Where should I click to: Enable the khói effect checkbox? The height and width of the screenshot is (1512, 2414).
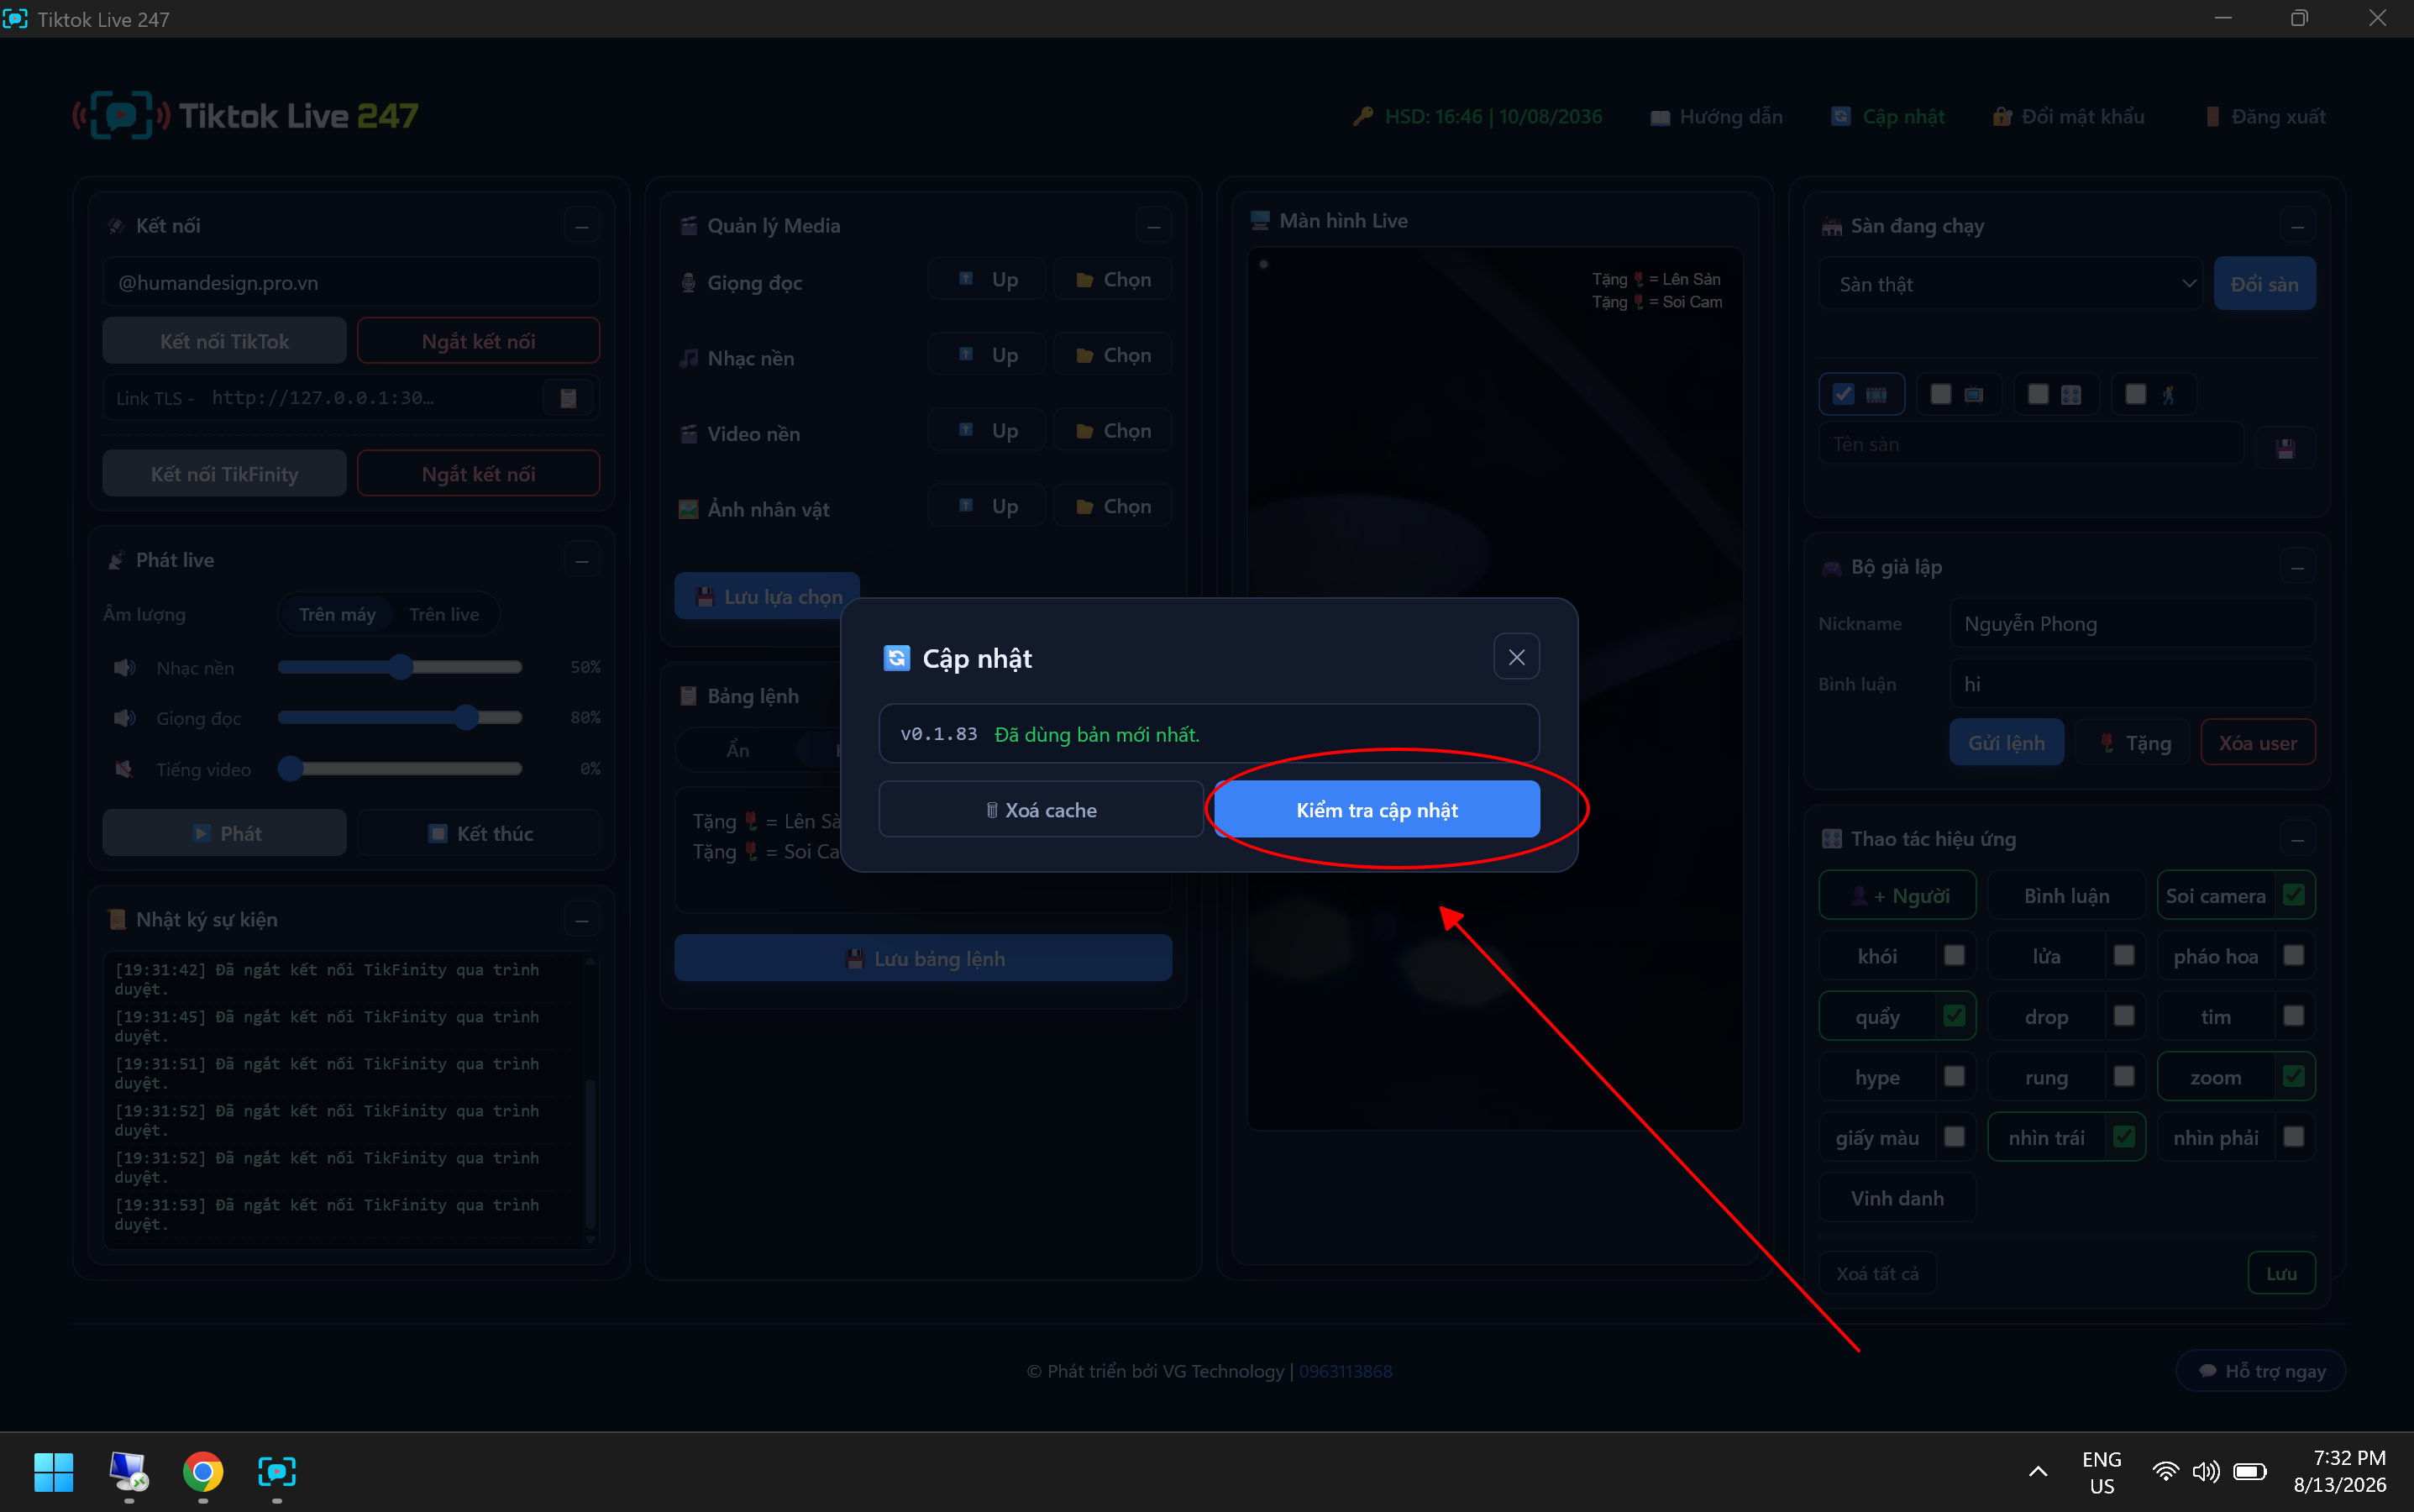(x=1953, y=956)
